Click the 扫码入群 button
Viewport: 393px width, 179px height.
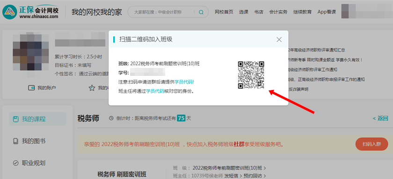pyautogui.click(x=371, y=144)
